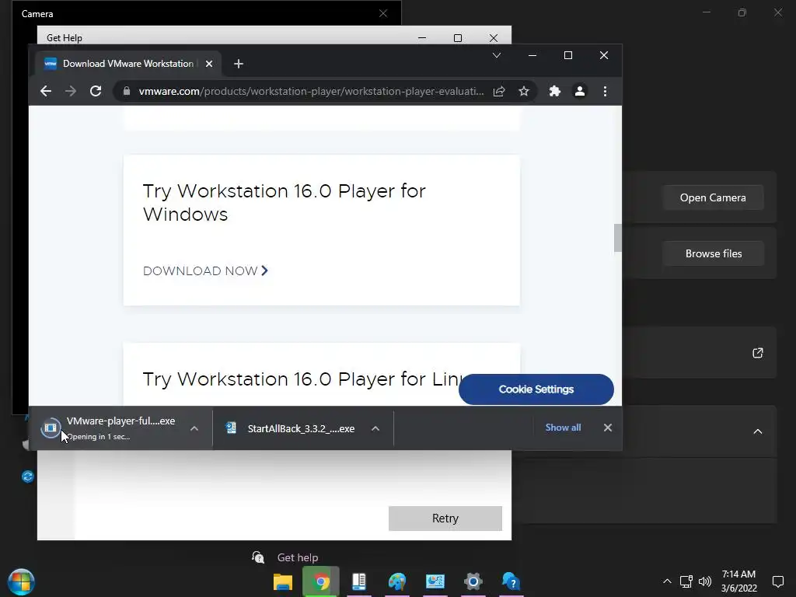Open external link icon in Settings
The height and width of the screenshot is (597, 796).
coord(757,353)
